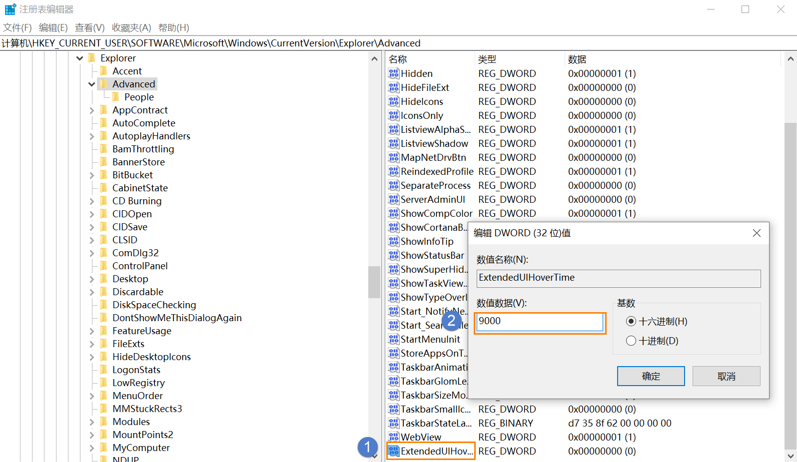Click the Registry Editor app icon in title bar
Screen dimensions: 797x462
click(10, 9)
